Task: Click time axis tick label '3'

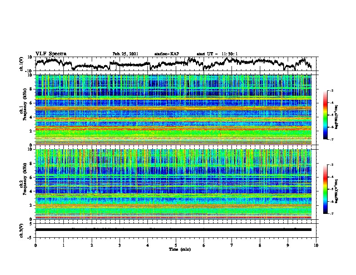Action: (120, 245)
